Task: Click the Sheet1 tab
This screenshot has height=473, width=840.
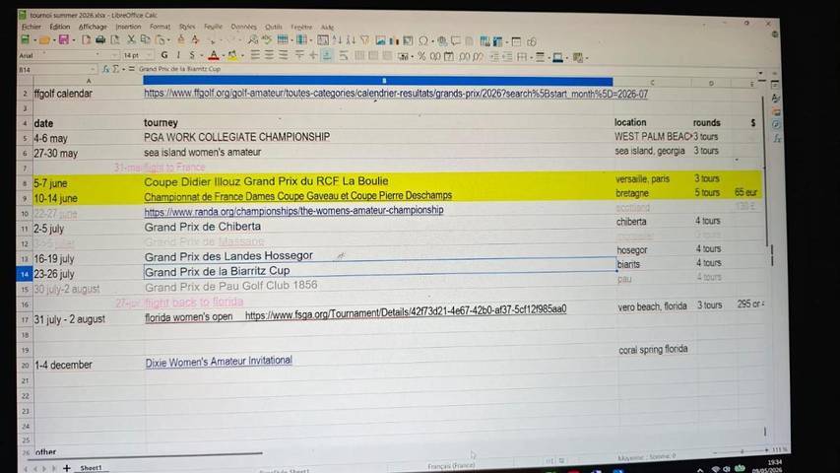Action: click(91, 468)
